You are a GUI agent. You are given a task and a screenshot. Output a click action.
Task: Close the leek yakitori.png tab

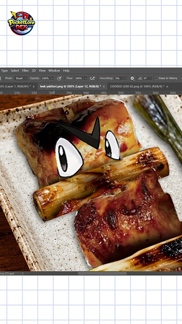(x=104, y=86)
